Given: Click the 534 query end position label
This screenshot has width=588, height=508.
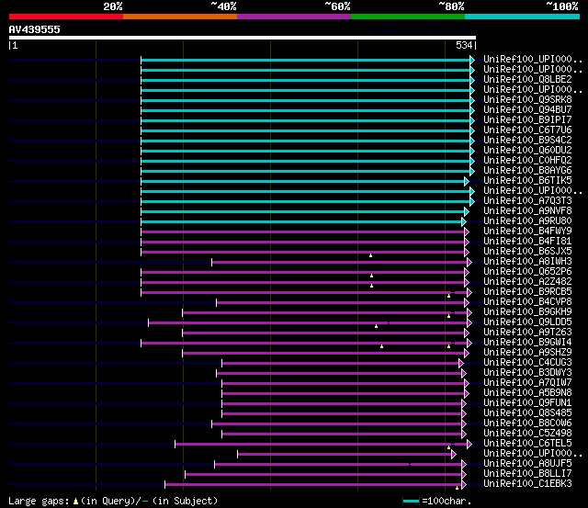Looking at the screenshot, I should [x=464, y=45].
